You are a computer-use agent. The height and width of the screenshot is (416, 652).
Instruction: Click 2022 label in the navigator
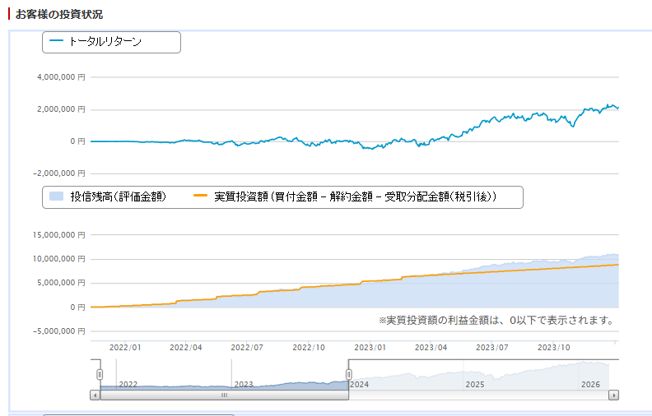(x=128, y=384)
